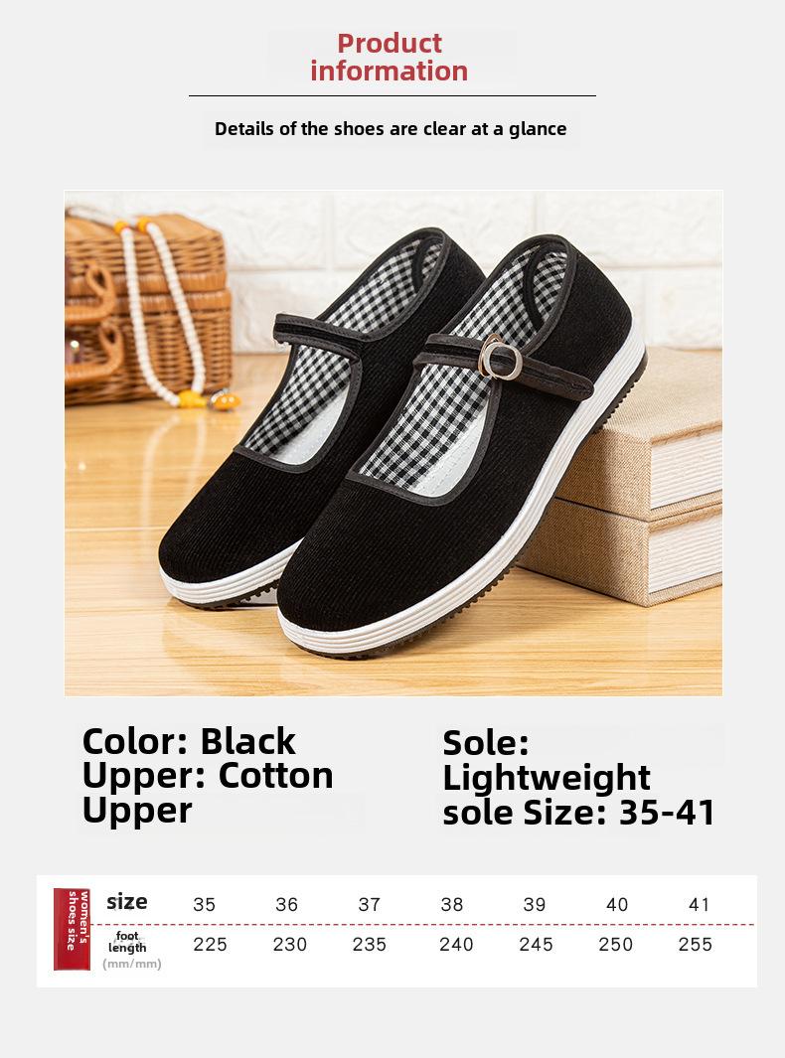Click foot length value 240
The image size is (785, 1058).
(x=456, y=944)
